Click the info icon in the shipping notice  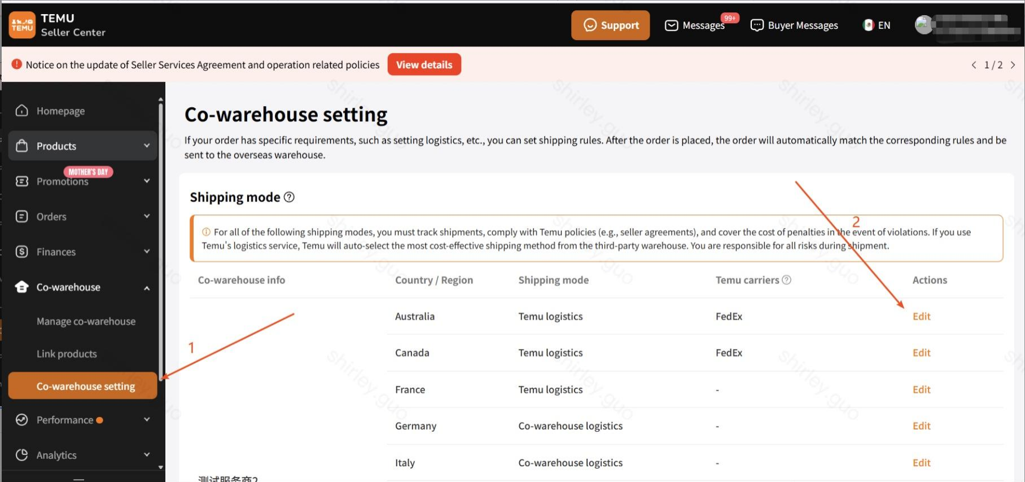[206, 232]
